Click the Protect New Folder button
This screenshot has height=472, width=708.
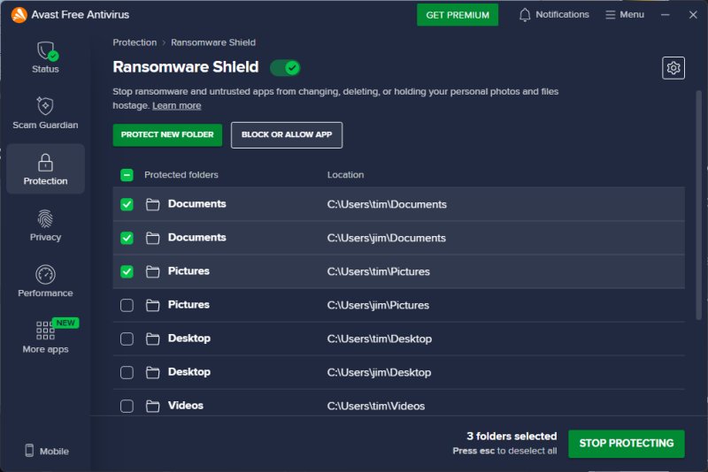[167, 135]
